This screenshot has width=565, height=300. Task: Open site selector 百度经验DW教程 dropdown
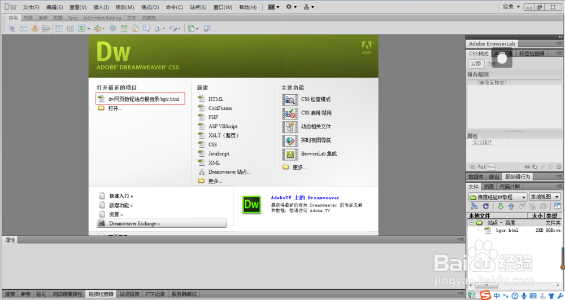(x=498, y=197)
